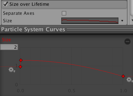Click the curve range value field showing 2
Viewport: 133px width, 96px height.
click(x=9, y=47)
